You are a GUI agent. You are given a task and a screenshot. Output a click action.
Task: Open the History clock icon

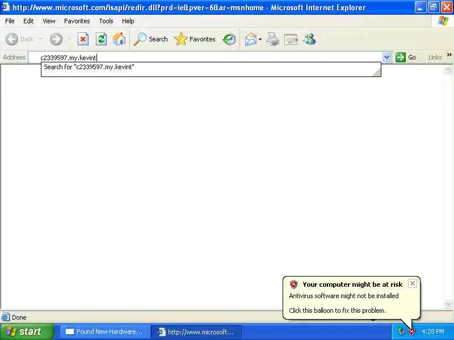[x=229, y=39]
